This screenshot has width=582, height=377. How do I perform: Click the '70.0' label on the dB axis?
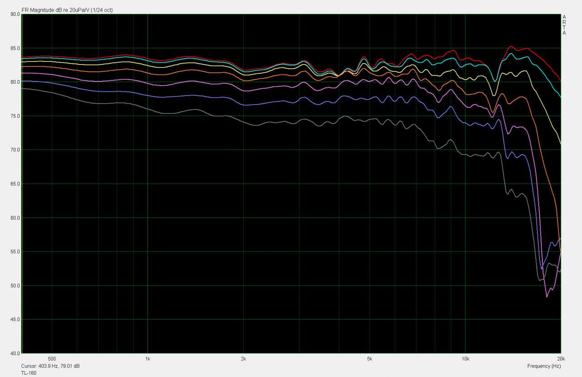15,150
